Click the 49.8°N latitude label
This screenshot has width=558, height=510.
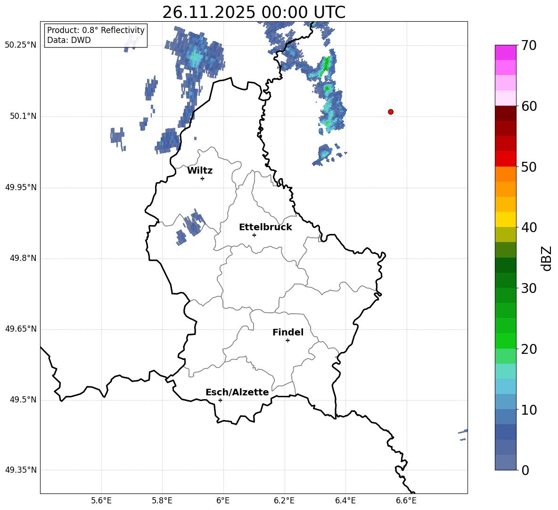(x=23, y=258)
